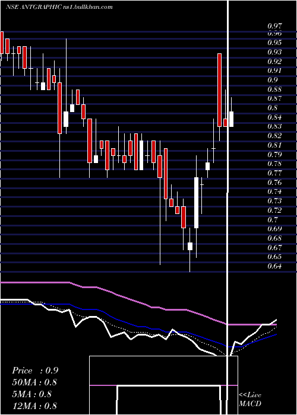Click the 0.92 price axis label
This screenshot has width=297, height=415.
tap(274, 62)
